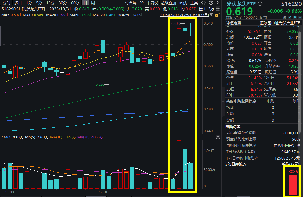Click the plus icon to add to watchlist
The height and width of the screenshot is (197, 303).
(x=300, y=17)
